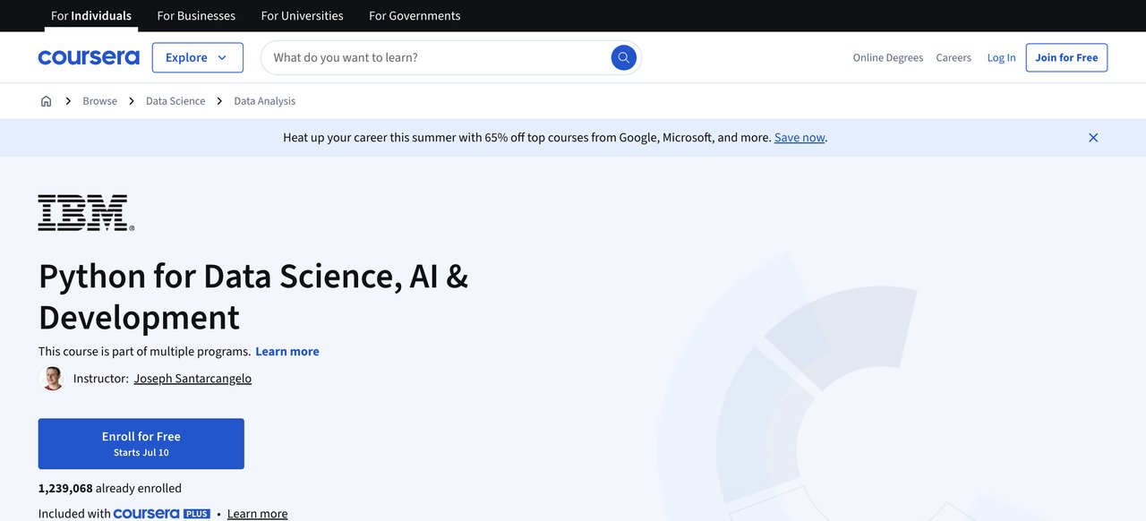
Task: Click the Join for Free button
Action: point(1066,57)
